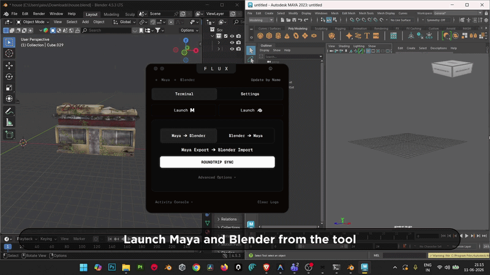Select Blender's Measure tool
This screenshot has height=275, width=490.
point(9,123)
